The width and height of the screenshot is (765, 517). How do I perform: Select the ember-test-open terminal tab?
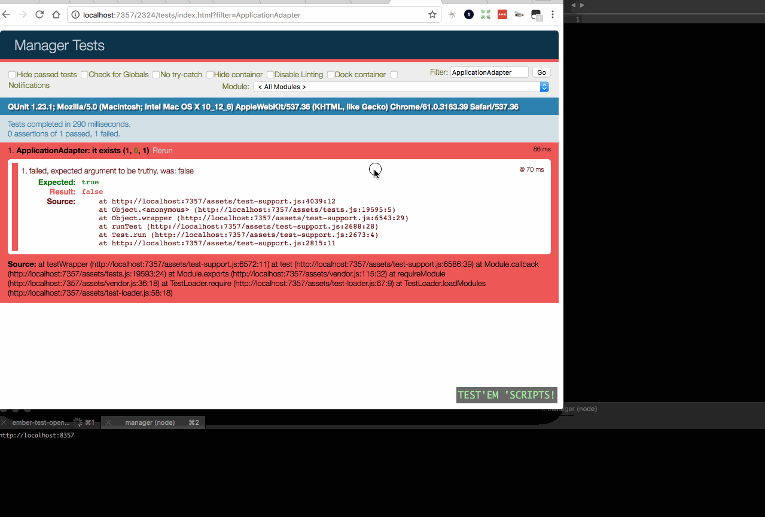[42, 422]
